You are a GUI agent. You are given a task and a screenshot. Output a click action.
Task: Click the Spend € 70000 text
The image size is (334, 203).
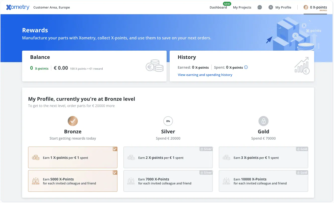click(263, 138)
